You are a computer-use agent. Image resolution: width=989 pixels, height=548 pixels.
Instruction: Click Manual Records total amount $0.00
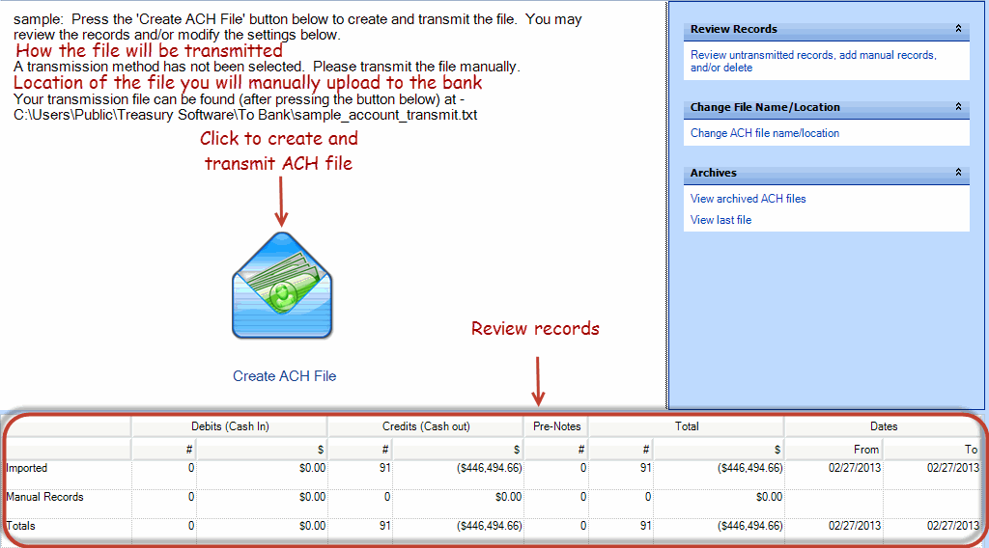[770, 497]
